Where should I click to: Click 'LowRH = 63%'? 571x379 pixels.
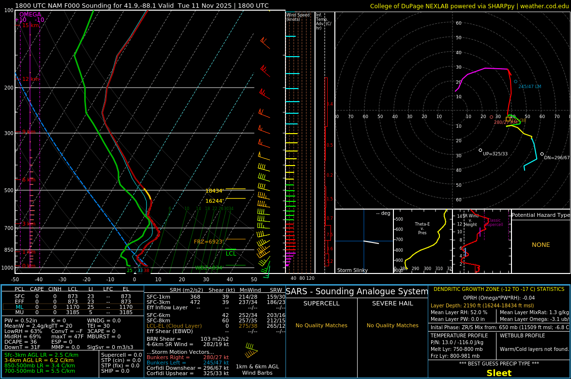pyautogui.click(x=23, y=331)
